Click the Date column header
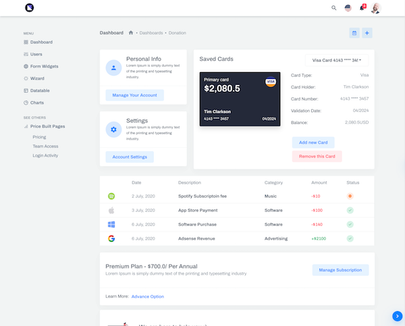405x326 pixels. coord(136,183)
